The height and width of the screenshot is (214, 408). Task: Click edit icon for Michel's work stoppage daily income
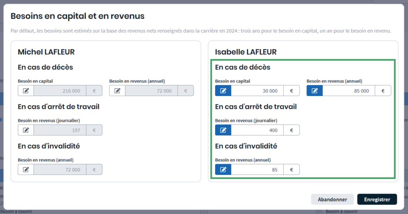(26, 130)
